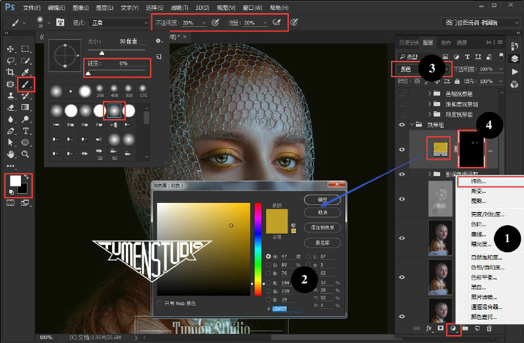Click the new adjustment layer icon
The image size is (524, 343).
pos(453,329)
